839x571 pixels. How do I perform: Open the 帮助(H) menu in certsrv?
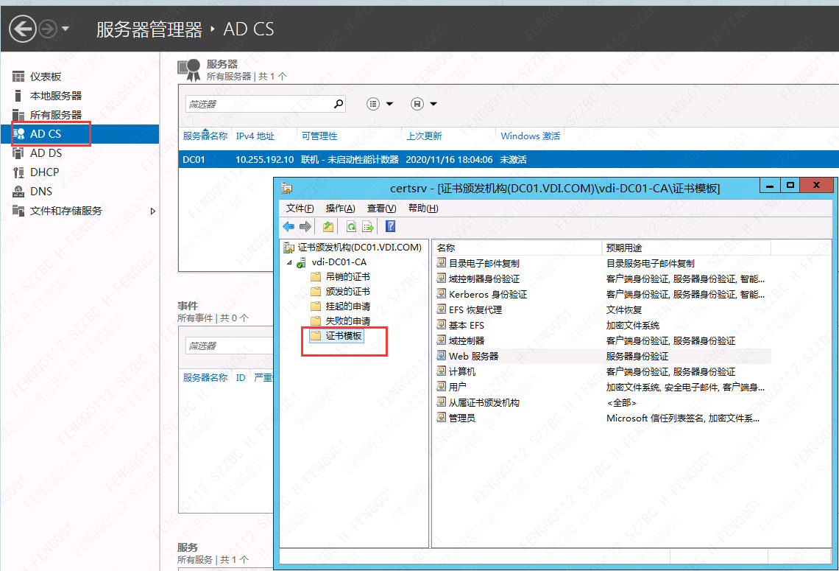coord(423,209)
